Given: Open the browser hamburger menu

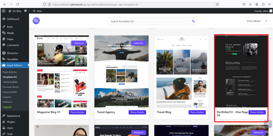Looking at the screenshot, I should [x=269, y=4].
